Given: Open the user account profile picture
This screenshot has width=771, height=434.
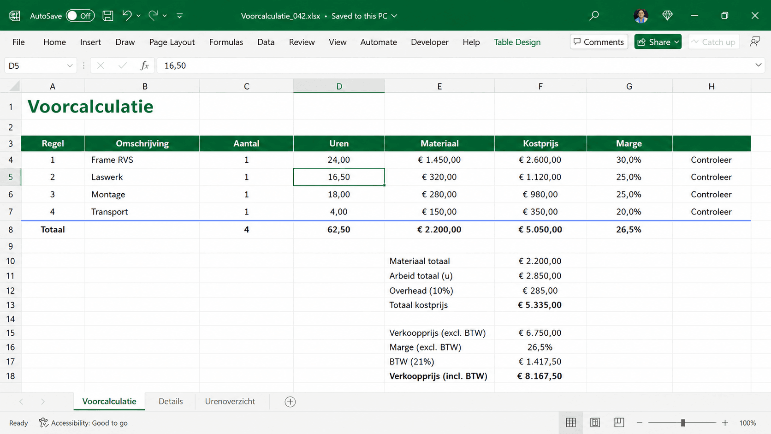Looking at the screenshot, I should [641, 16].
